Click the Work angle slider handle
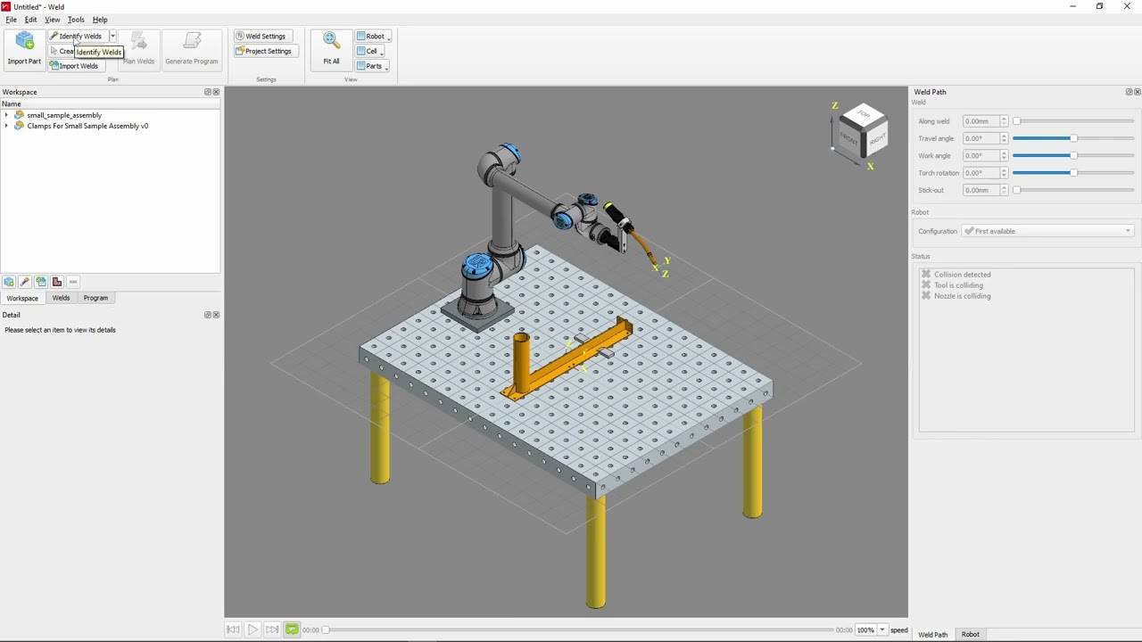1142x642 pixels. click(x=1073, y=156)
